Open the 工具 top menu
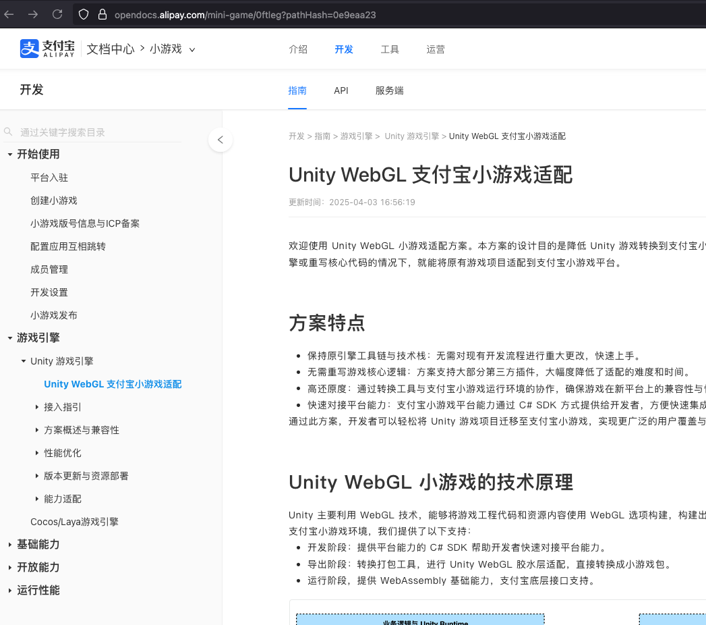 click(x=390, y=49)
